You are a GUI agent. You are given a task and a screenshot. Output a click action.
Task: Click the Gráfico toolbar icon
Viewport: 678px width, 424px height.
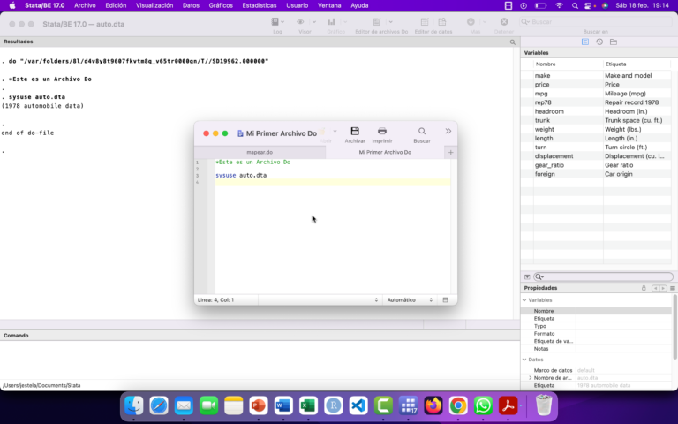click(332, 21)
